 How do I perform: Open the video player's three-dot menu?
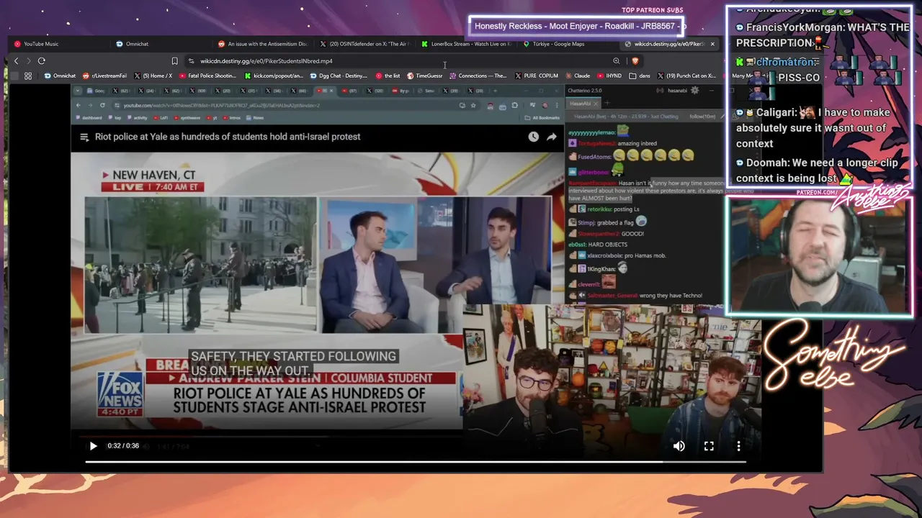click(x=738, y=446)
